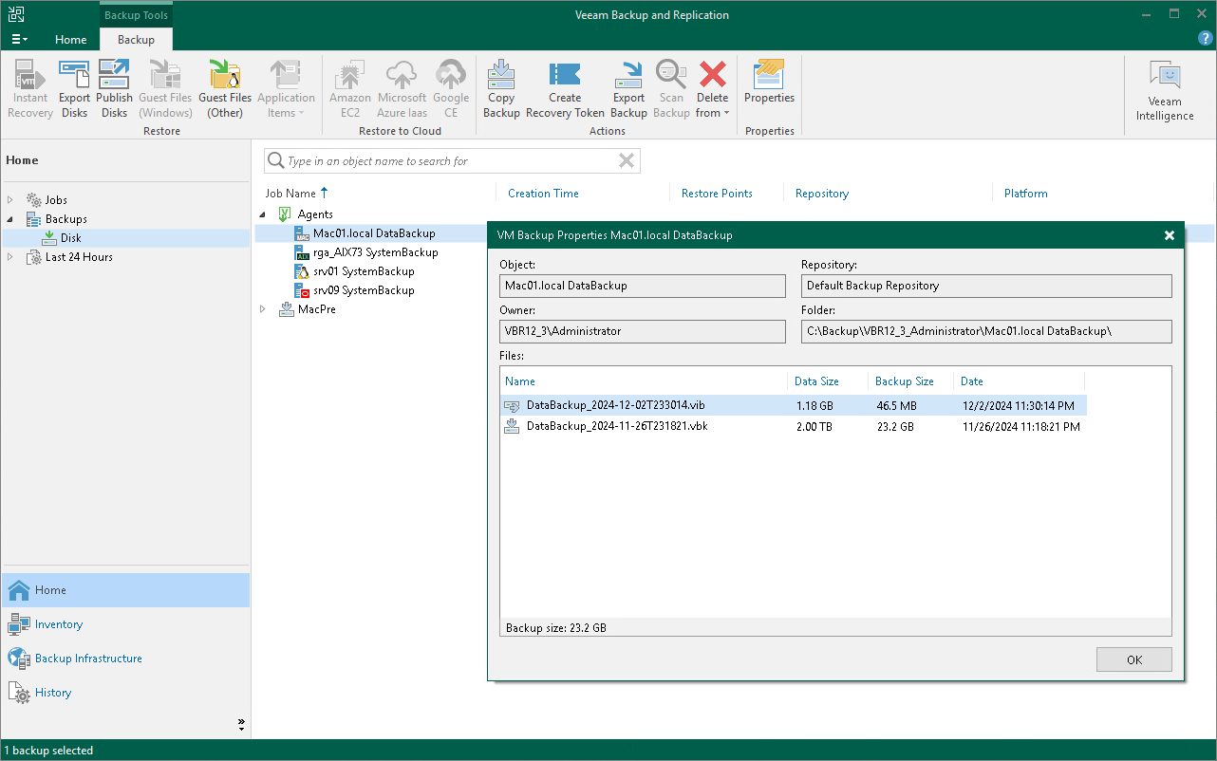The image size is (1217, 761).
Task: Click the Export Backup icon
Action: click(x=628, y=87)
